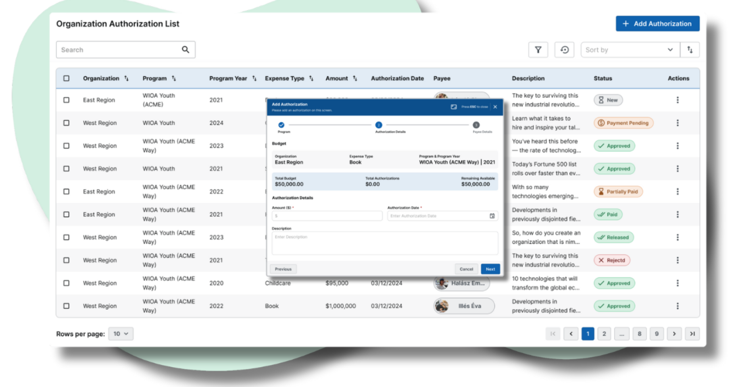Click the Amount ($) input field

coord(327,216)
